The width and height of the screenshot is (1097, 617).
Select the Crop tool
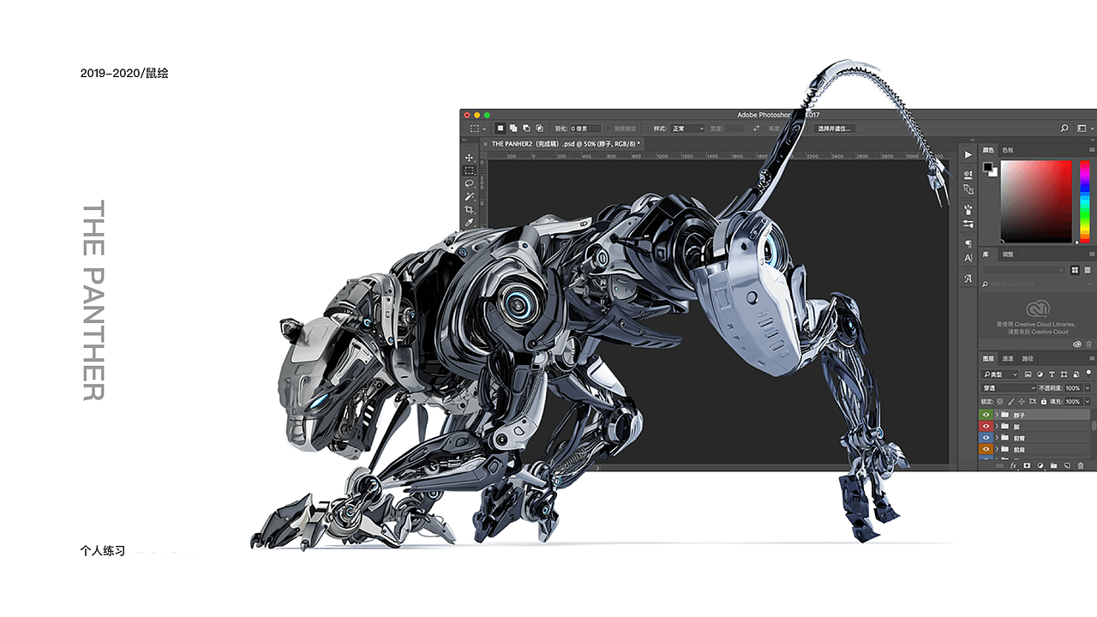point(470,209)
